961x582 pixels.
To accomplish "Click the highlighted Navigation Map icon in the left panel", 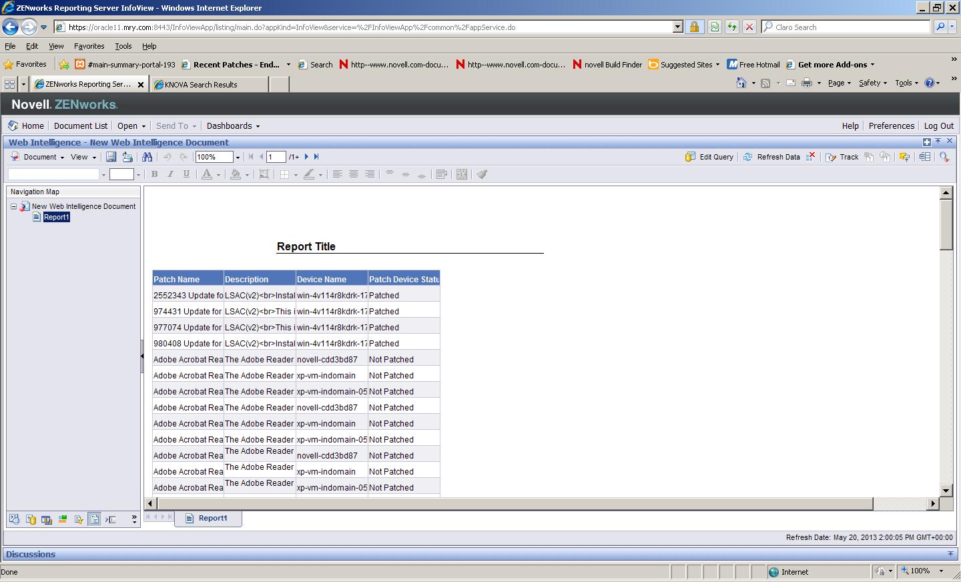I will 95,519.
